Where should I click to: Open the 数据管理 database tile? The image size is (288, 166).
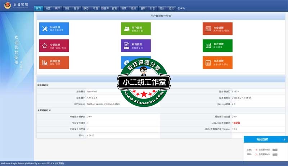(x=136, y=46)
